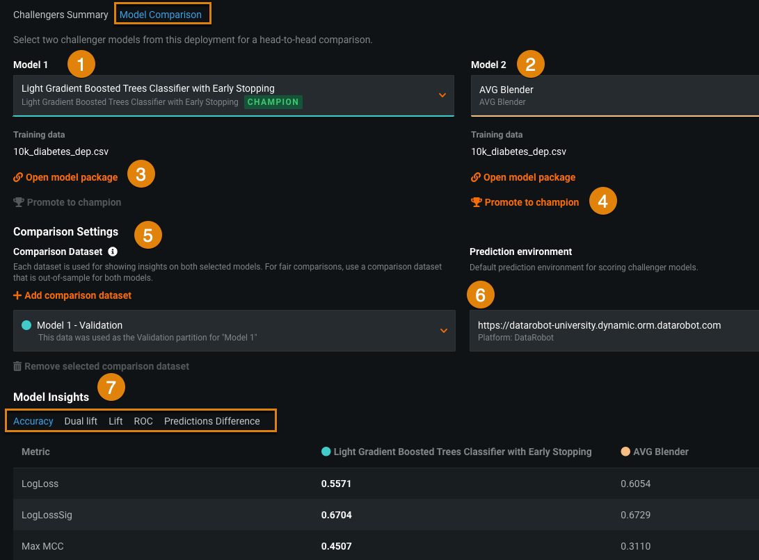The image size is (759, 560).
Task: Click the plus icon for adding comparison dataset
Action: point(17,295)
